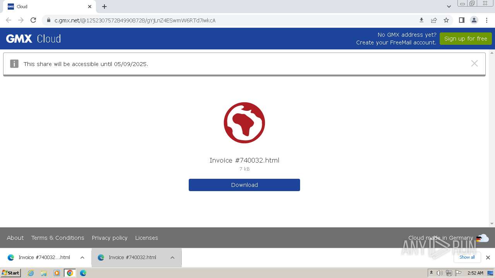Open Internet Explorer from taskbar
The height and width of the screenshot is (278, 495).
click(31, 273)
